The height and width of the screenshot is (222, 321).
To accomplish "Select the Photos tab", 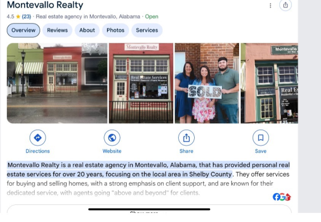I will coord(116,30).
